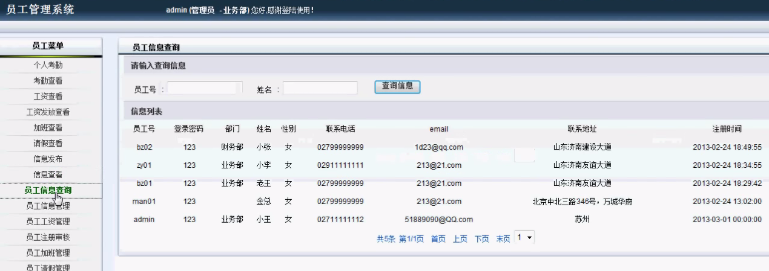Go to 员工注册审核 in the sidebar
Image resolution: width=769 pixels, height=271 pixels.
click(x=48, y=237)
